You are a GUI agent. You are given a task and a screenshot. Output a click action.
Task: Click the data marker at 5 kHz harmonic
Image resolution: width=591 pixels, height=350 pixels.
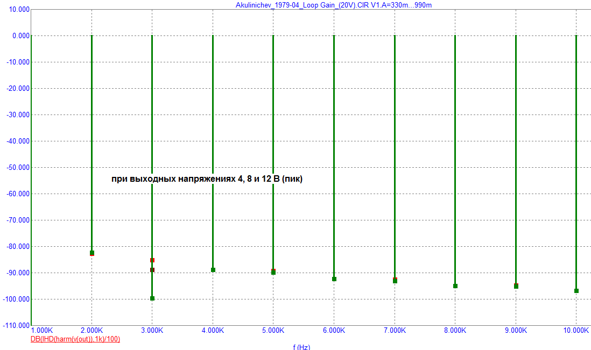click(x=273, y=272)
